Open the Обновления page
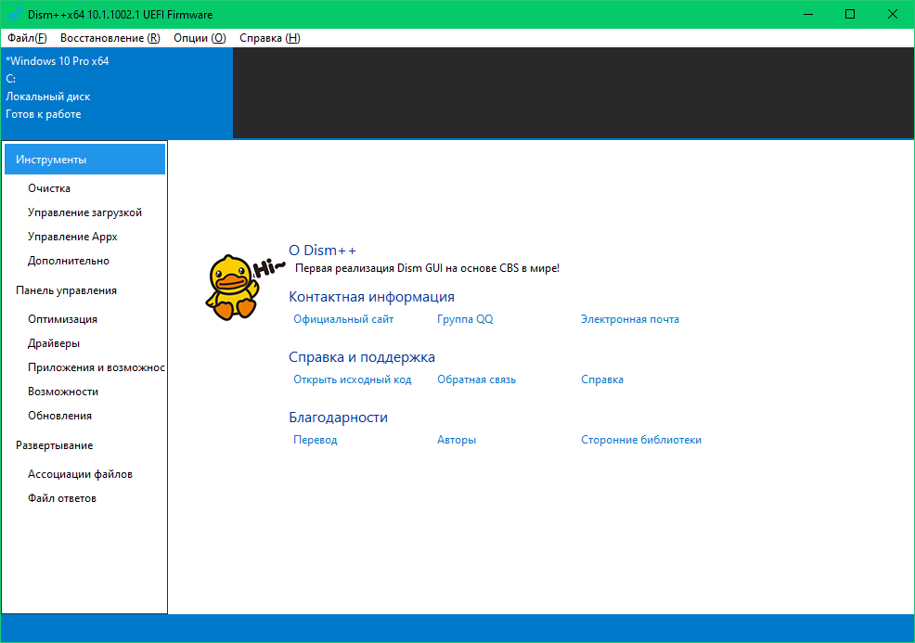This screenshot has height=643, width=915. click(59, 416)
